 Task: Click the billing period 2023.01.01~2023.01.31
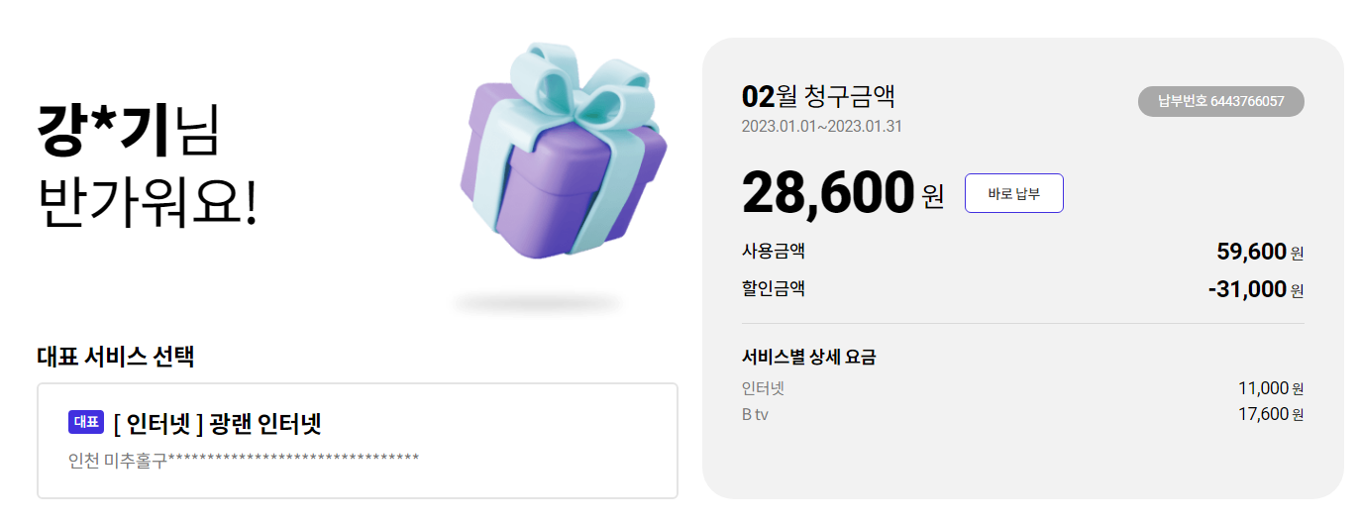point(821,127)
